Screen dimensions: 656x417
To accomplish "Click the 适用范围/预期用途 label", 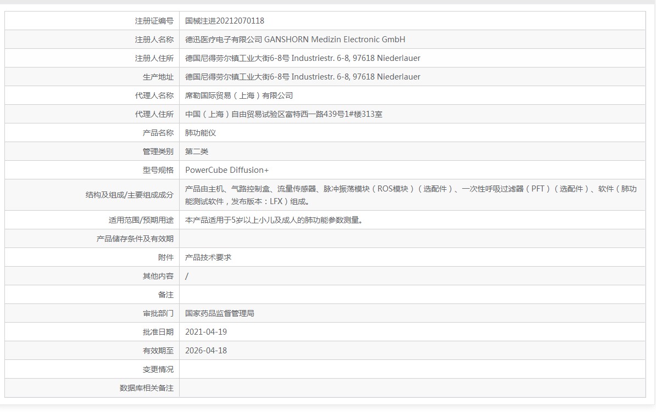I will coord(141,220).
